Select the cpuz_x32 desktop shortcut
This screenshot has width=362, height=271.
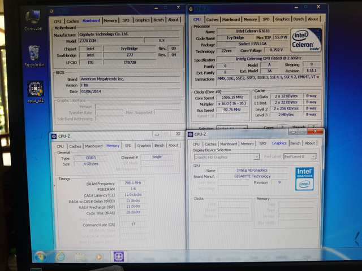[x=36, y=91]
